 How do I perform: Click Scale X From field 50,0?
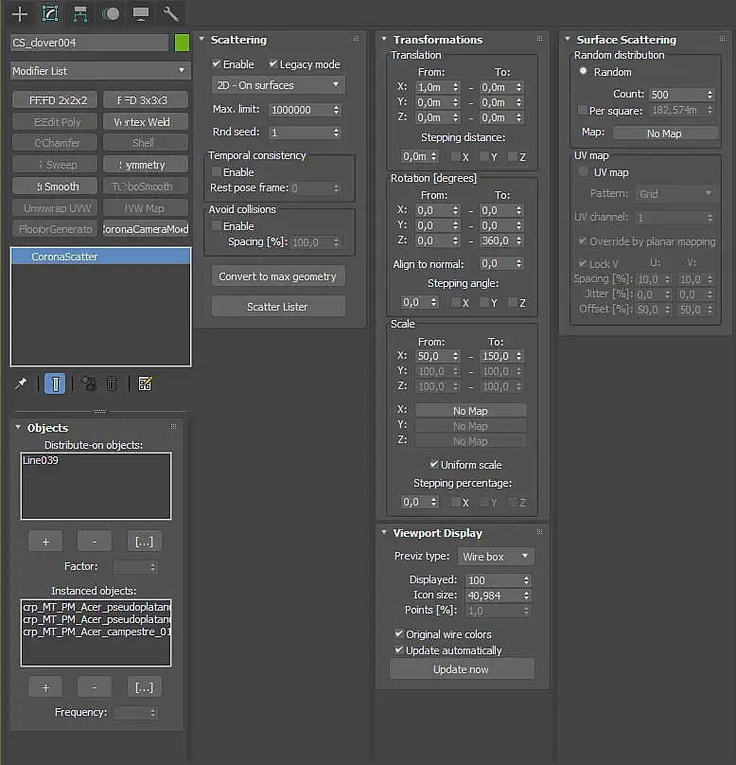[x=433, y=356]
